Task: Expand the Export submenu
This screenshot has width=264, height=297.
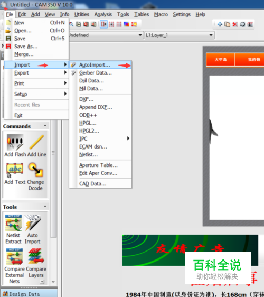Action: (36, 73)
